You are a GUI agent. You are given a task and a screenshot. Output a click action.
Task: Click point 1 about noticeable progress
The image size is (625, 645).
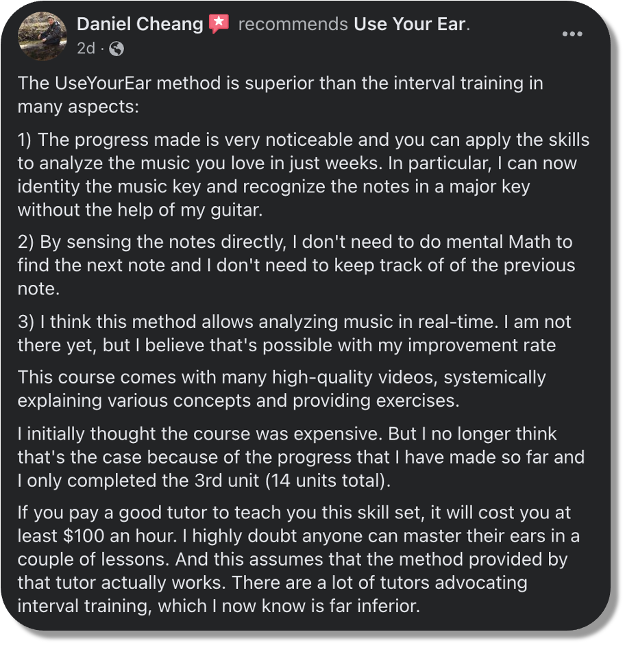click(302, 174)
